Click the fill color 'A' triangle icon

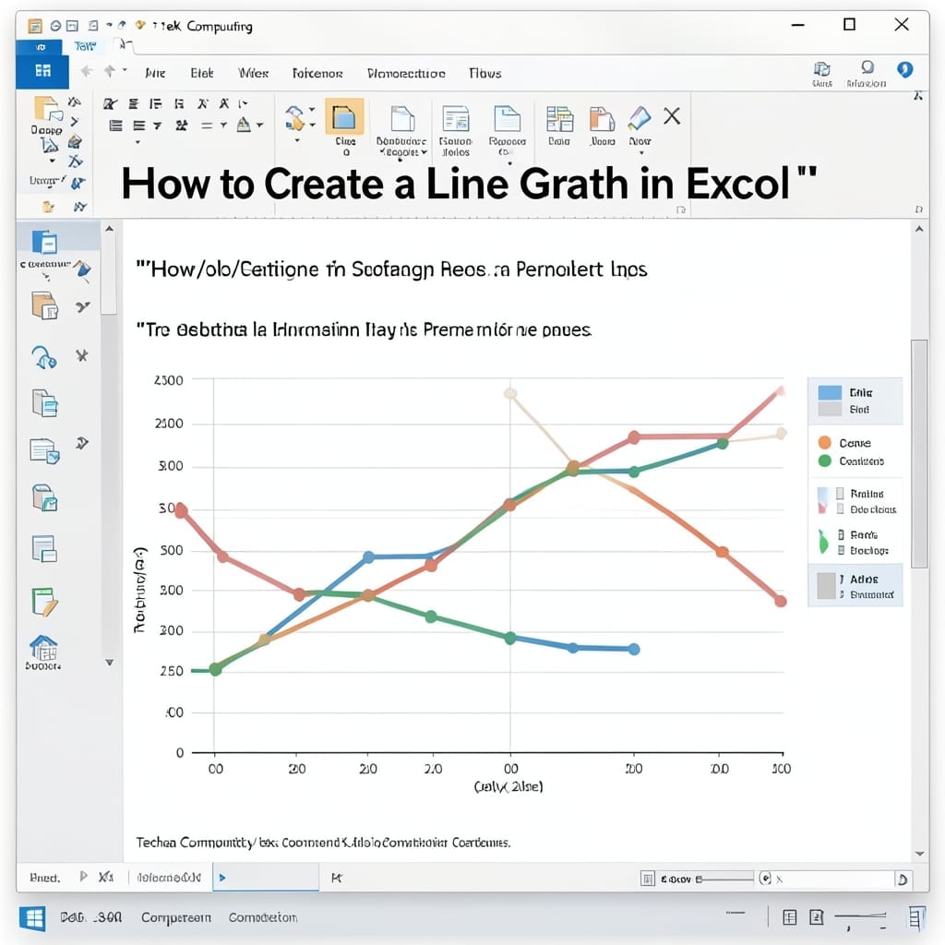click(x=244, y=125)
